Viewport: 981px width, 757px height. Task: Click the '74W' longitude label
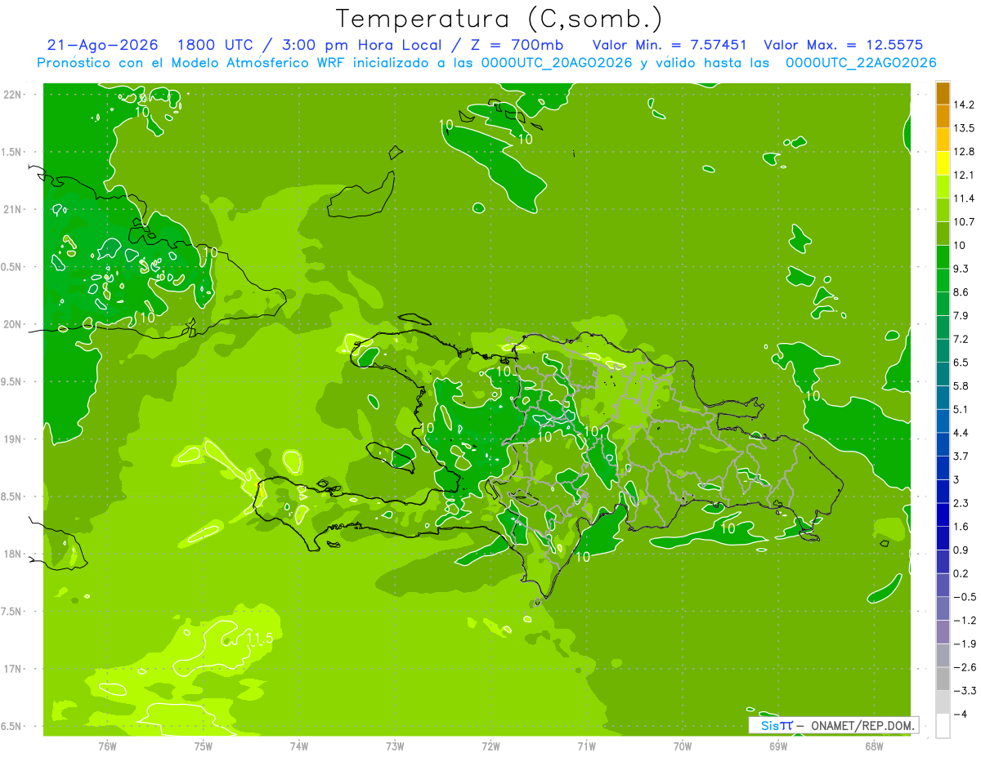click(x=299, y=746)
